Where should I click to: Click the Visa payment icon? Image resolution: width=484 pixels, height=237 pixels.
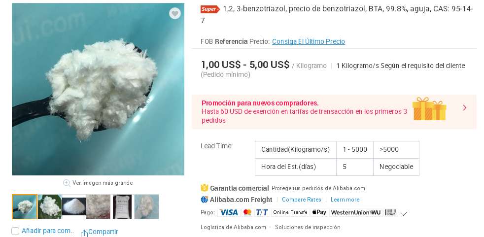point(229,212)
